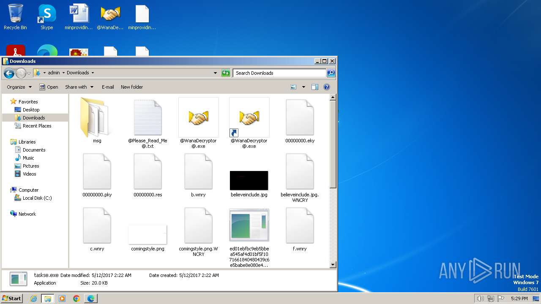Click the Explorer Forward navigation button

click(21, 73)
